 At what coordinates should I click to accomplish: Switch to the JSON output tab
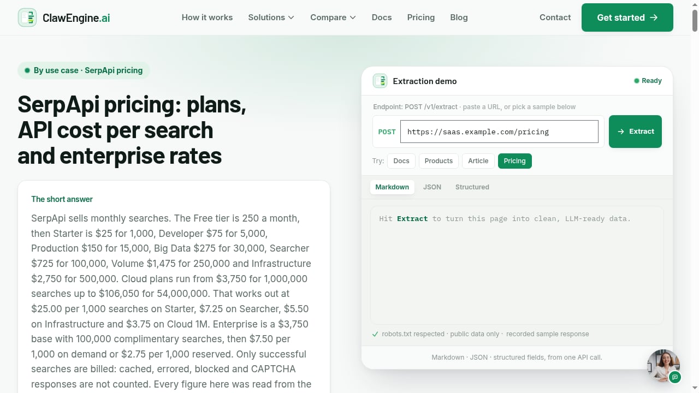click(432, 187)
